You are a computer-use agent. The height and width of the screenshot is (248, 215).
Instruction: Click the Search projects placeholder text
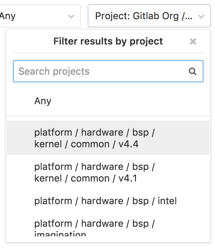point(54,71)
